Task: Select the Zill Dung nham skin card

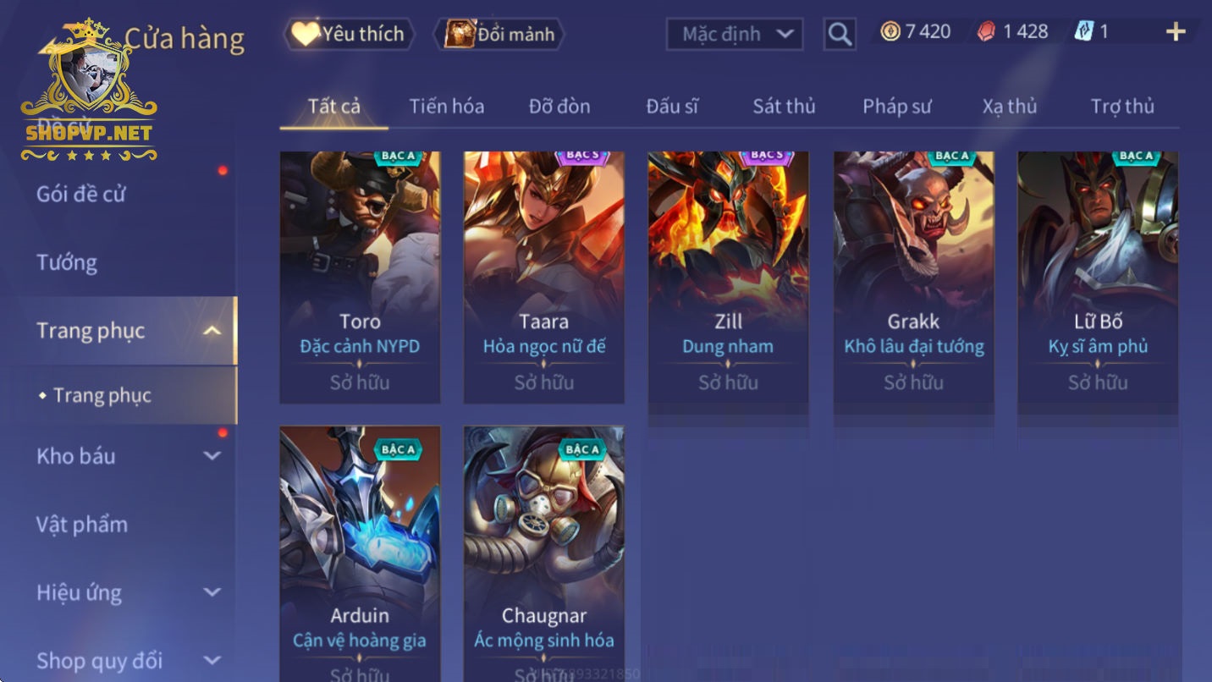Action: 728,277
